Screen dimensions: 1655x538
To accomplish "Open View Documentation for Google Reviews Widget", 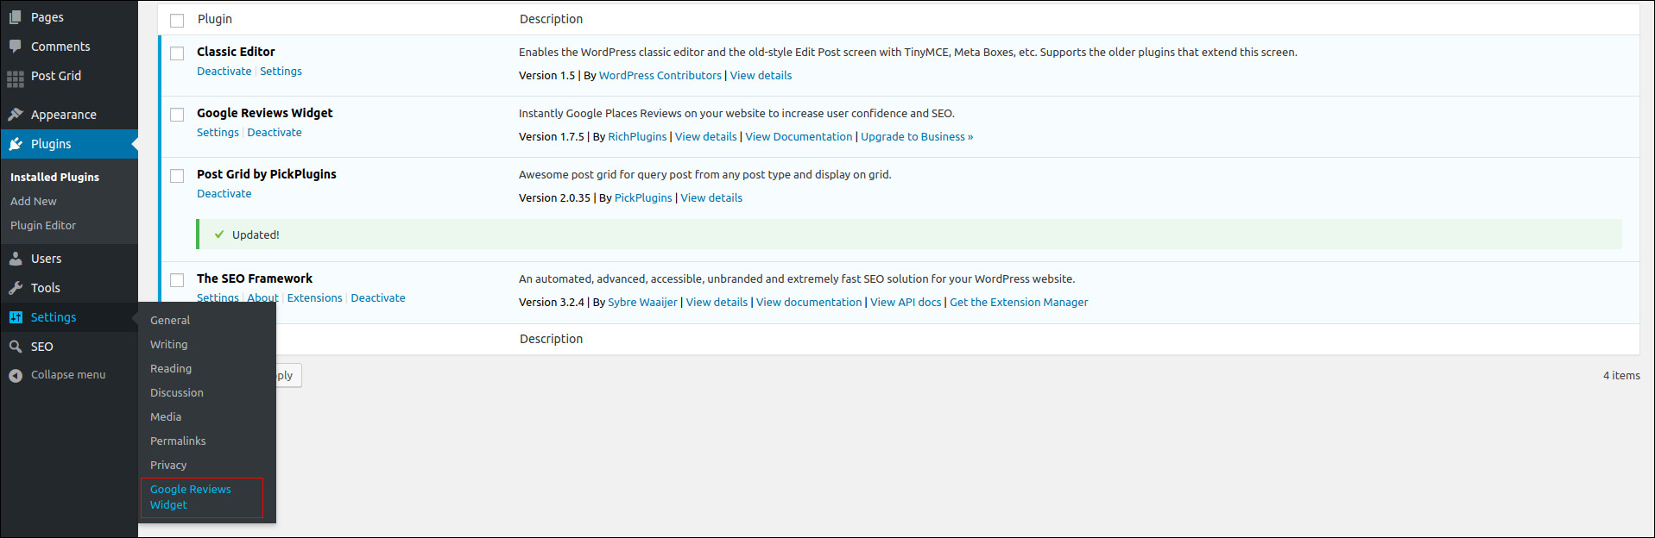I will tap(799, 137).
